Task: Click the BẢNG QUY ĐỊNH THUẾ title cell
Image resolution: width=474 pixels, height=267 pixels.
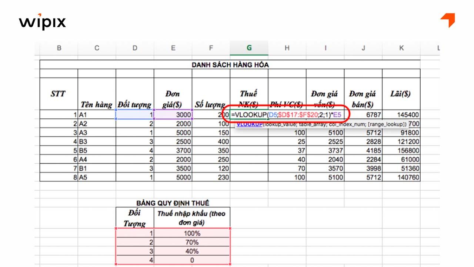Action: [173, 203]
